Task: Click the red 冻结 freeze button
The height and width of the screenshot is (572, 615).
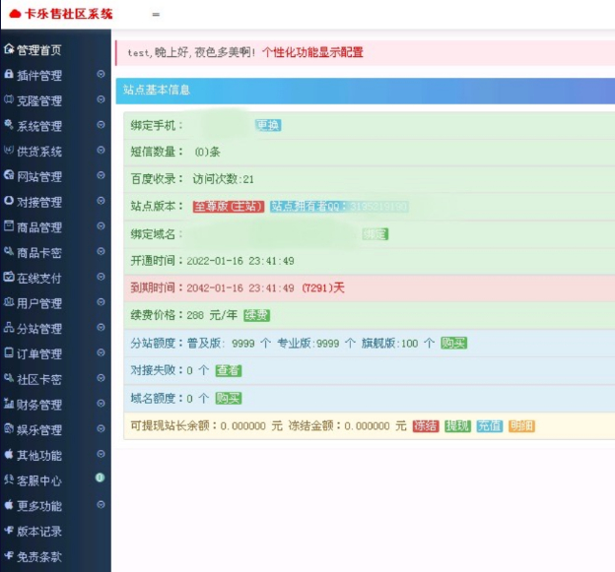Action: (426, 426)
